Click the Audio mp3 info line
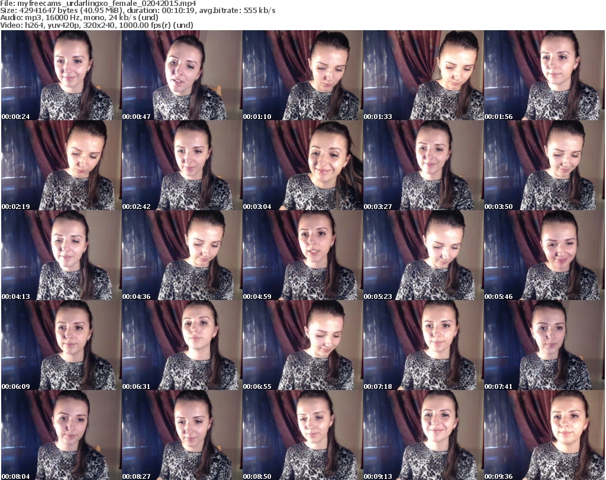Viewport: 606px width, 480px height. pyautogui.click(x=79, y=18)
